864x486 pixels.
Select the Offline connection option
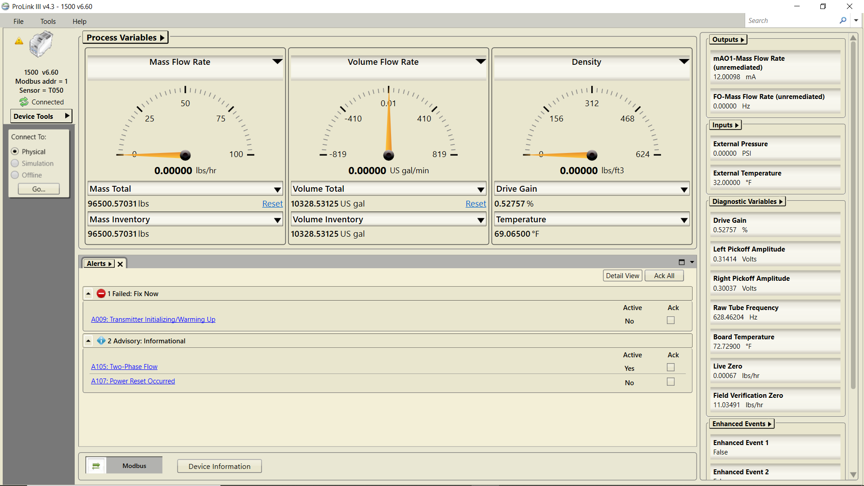pyautogui.click(x=15, y=175)
